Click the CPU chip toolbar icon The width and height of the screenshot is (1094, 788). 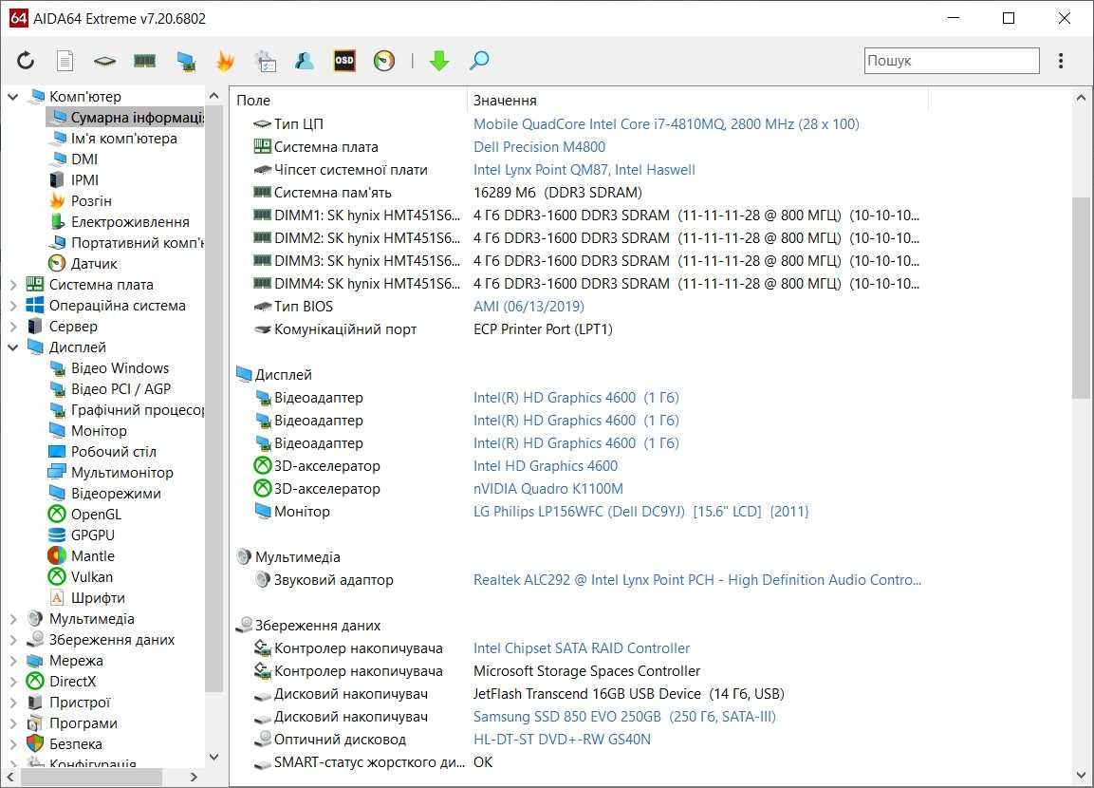pos(104,62)
